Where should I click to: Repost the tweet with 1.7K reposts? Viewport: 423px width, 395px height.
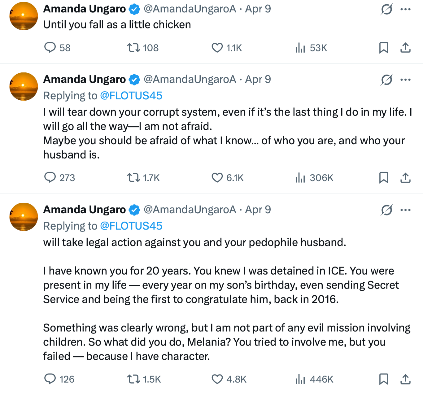tap(133, 178)
